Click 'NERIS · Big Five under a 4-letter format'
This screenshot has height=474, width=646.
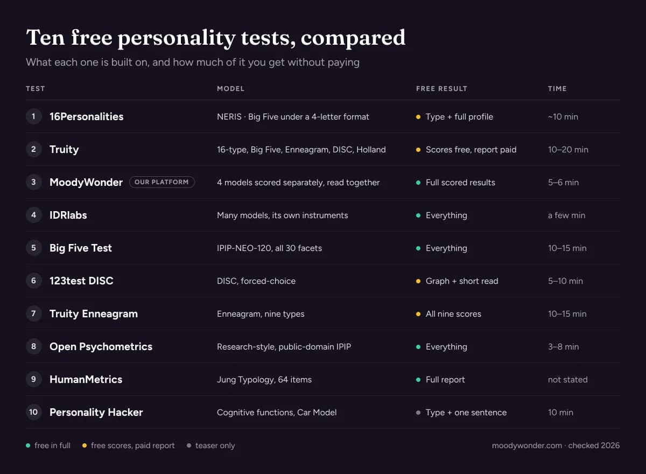(293, 116)
